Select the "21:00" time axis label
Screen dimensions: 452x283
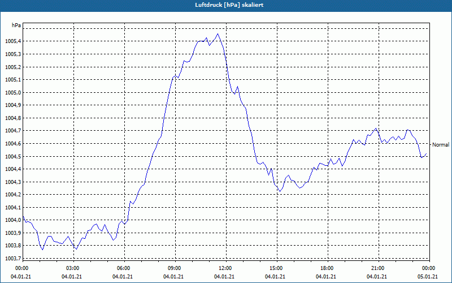tap(378, 268)
